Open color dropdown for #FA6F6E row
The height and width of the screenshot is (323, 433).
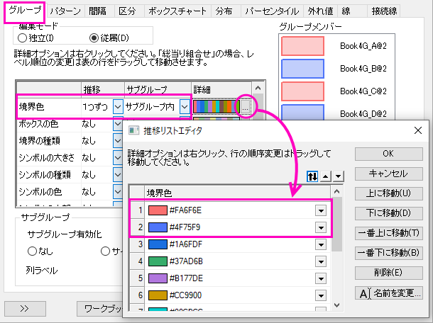tap(321, 211)
